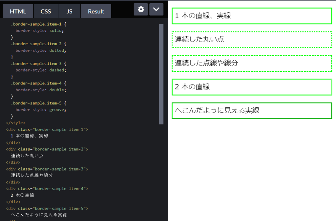The image size is (336, 221).
Task: Click the '</style>' closing tag line
Action: tap(16, 123)
